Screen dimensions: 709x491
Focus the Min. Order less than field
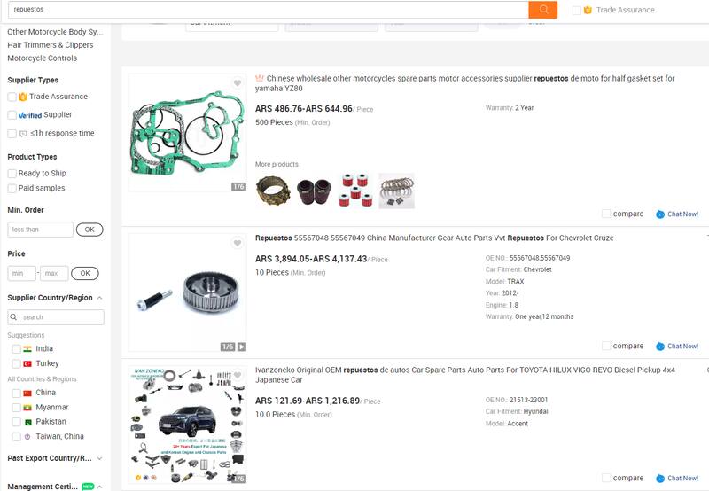[40, 230]
